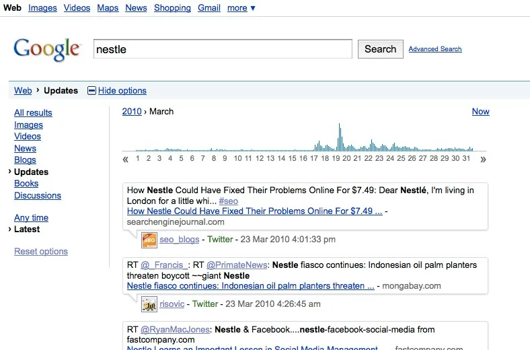Choose the Latest option in sidebar
The image size is (530, 350).
pyautogui.click(x=27, y=230)
